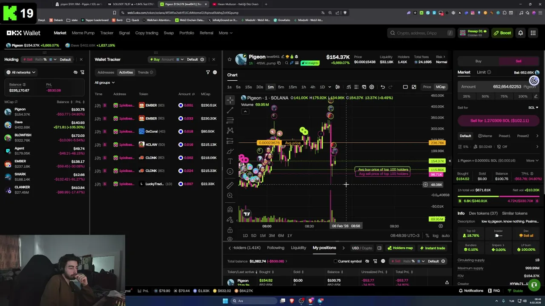Share the Pigeon position row
The image size is (545, 306).
click(447, 282)
